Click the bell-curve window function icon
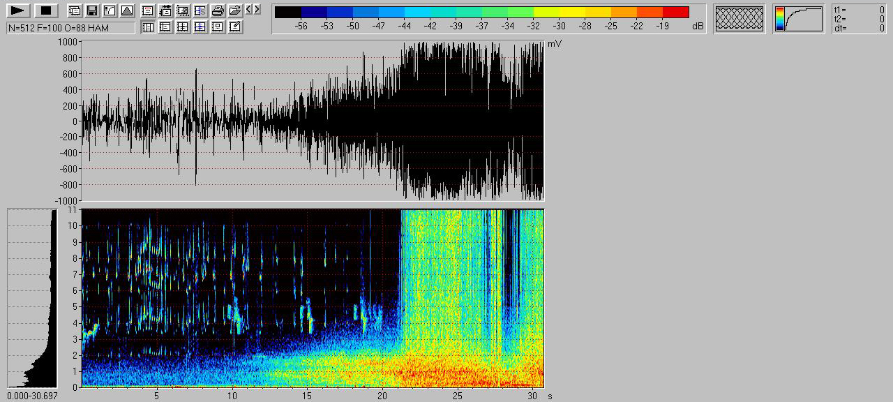This screenshot has height=402, width=893. 127,10
